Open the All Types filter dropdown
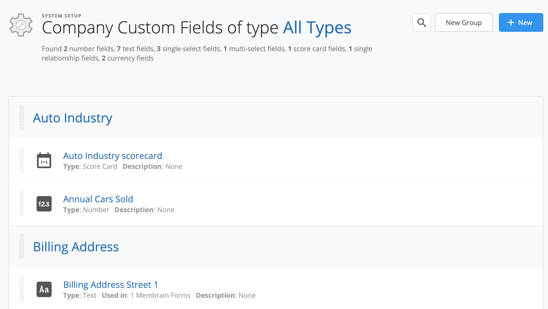Viewport: 548px width, 309px height. tap(317, 28)
